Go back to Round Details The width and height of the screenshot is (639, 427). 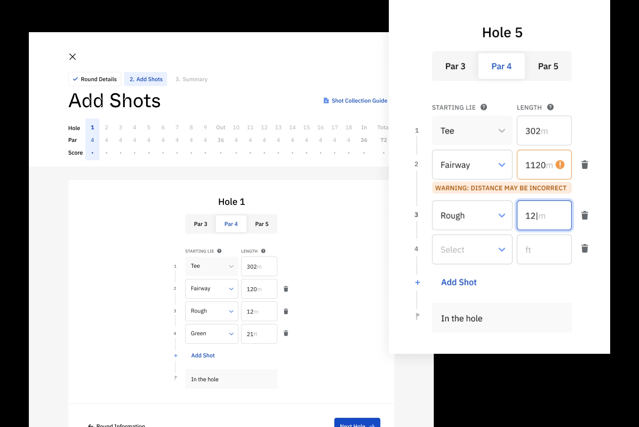pos(95,79)
